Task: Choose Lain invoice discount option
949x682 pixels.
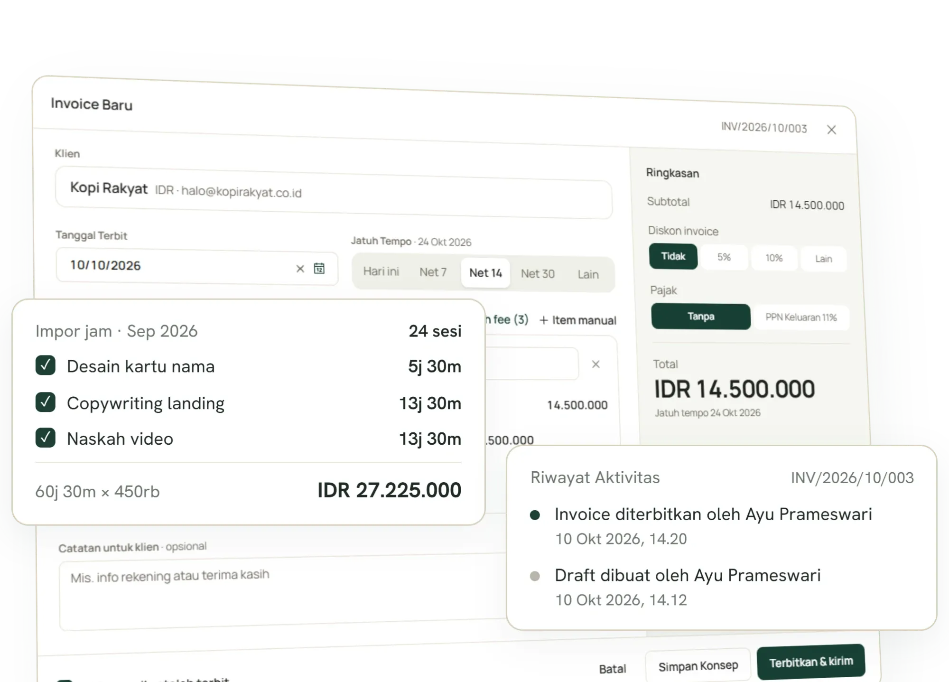Action: [x=824, y=259]
